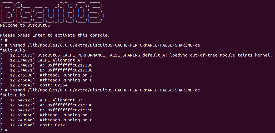Click the Kthread0 line at timestamp 17.749946
Screen dimensions: 275x133
pyautogui.click(x=66, y=120)
